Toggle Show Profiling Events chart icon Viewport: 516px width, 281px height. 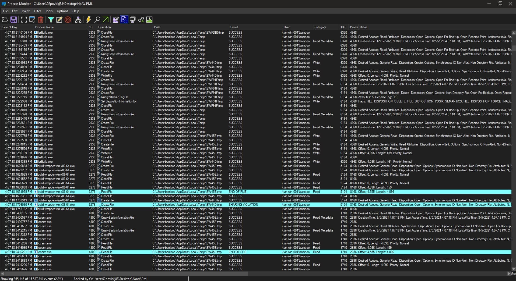(149, 20)
